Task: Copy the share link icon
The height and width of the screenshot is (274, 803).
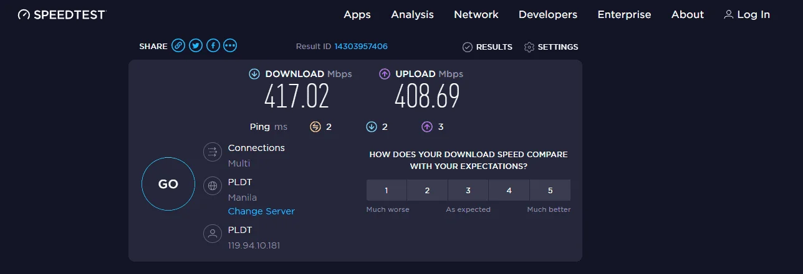Action: 178,45
